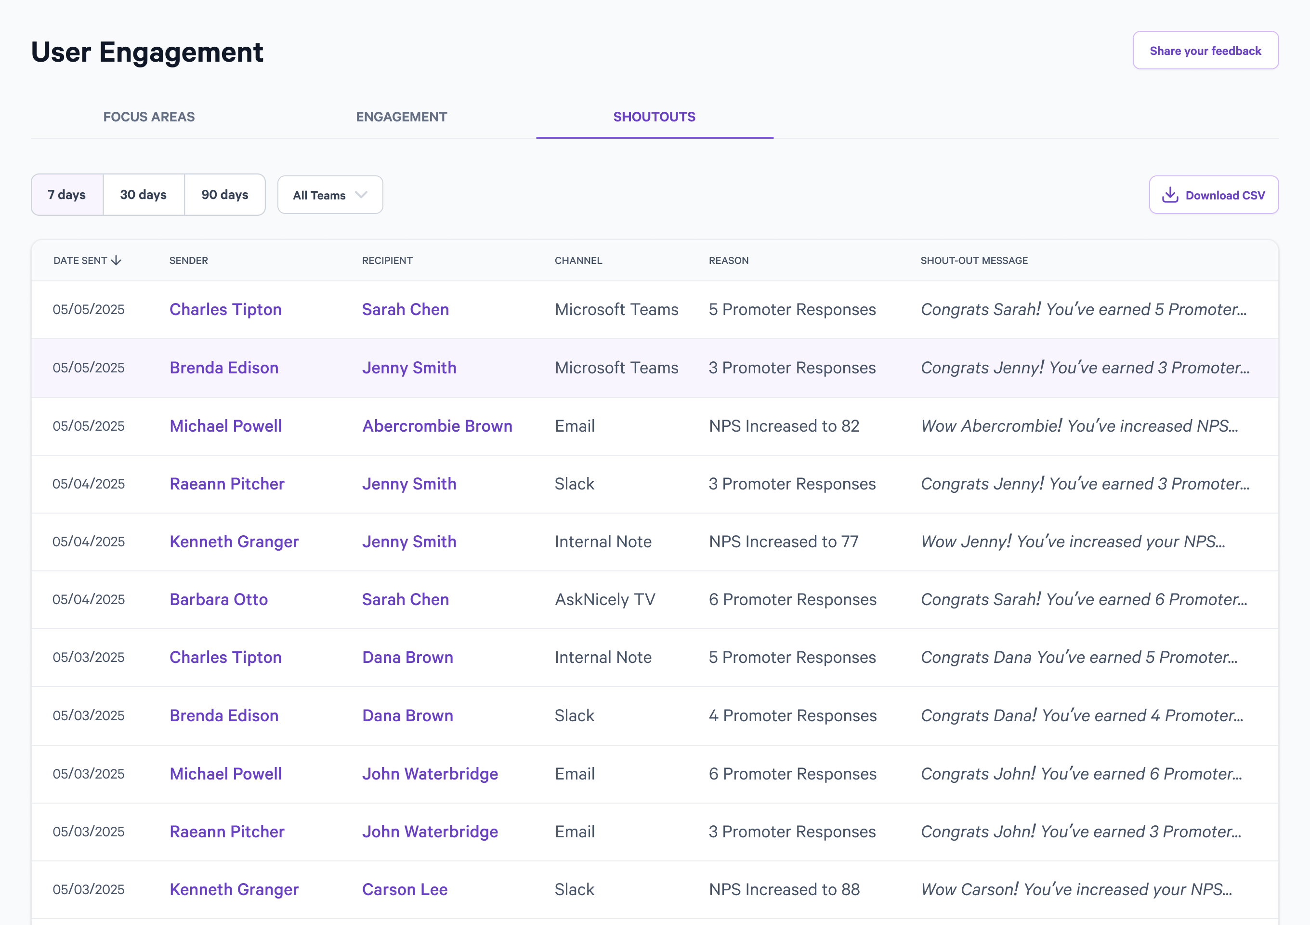Open recipient Carson Lee link
This screenshot has width=1310, height=925.
pyautogui.click(x=405, y=889)
